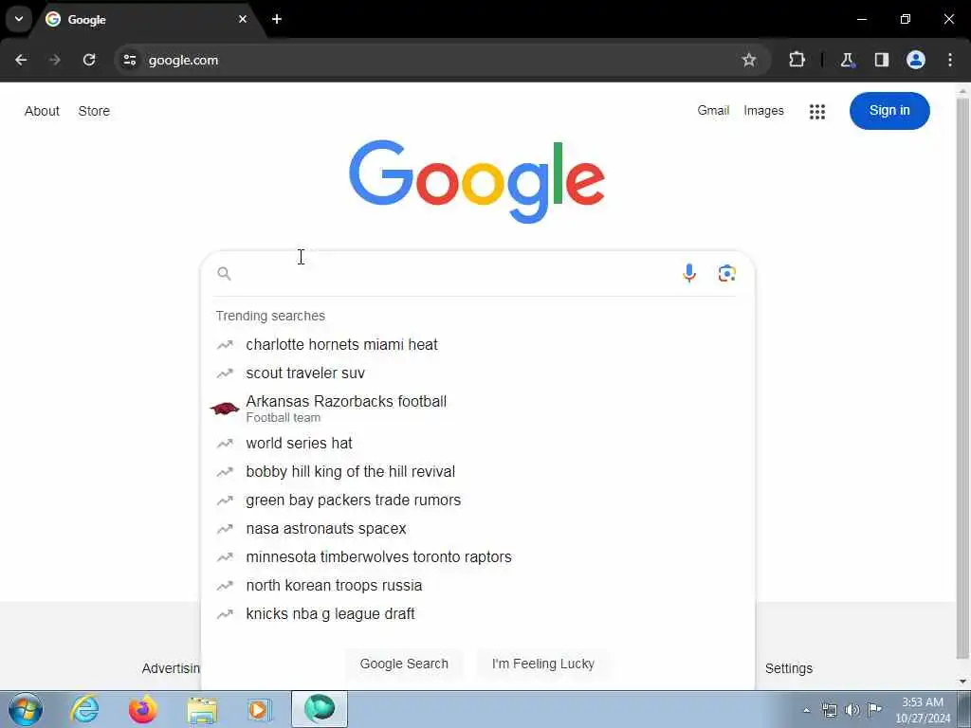The height and width of the screenshot is (728, 971).
Task: Open the Google apps grid
Action: point(816,112)
